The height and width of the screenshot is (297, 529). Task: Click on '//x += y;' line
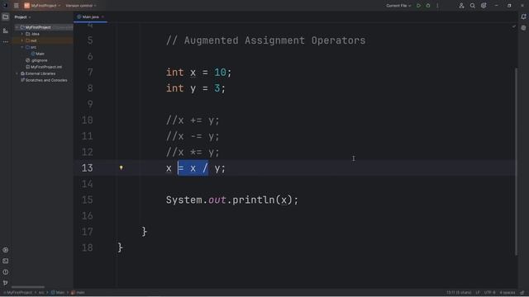tap(193, 120)
